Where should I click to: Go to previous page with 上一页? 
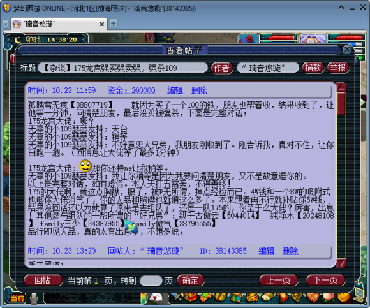(x=278, y=281)
